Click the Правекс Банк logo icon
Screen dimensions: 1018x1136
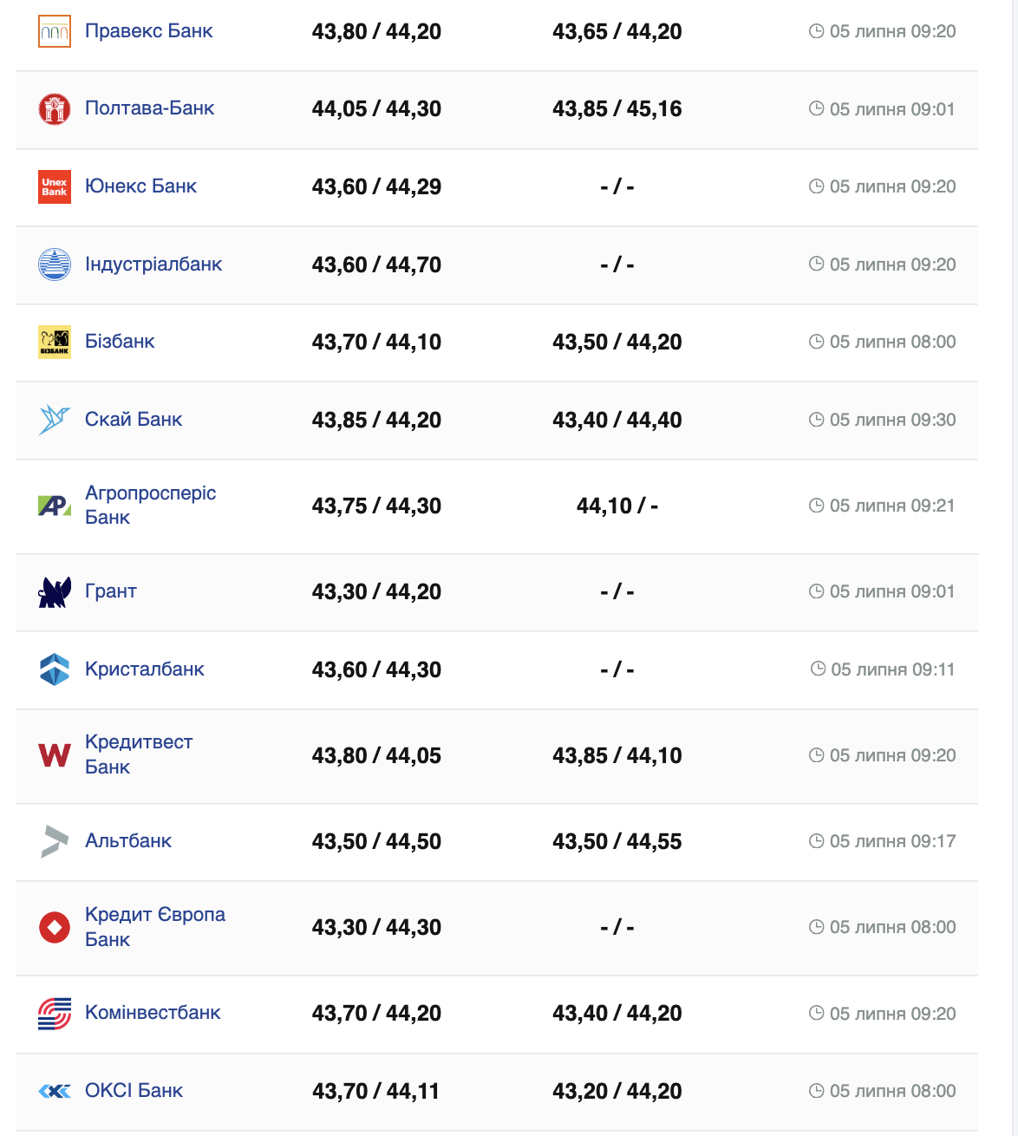coord(55,32)
